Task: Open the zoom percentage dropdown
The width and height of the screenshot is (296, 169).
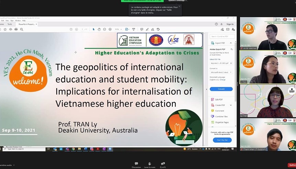Action: [x=118, y=29]
